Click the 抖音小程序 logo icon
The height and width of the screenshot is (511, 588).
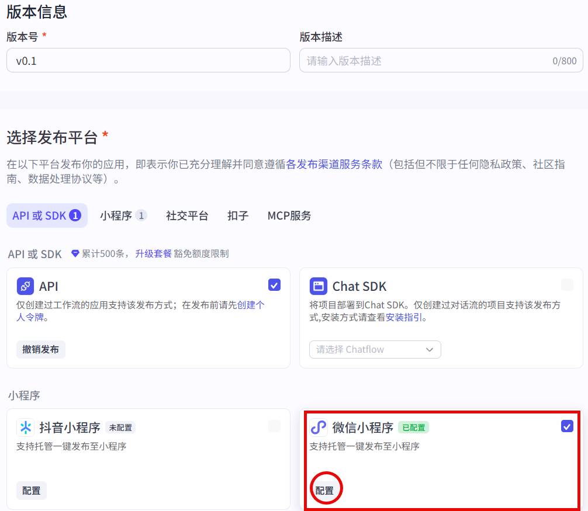pos(25,427)
